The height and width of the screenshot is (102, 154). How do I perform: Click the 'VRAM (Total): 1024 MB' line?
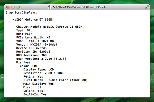(35, 41)
